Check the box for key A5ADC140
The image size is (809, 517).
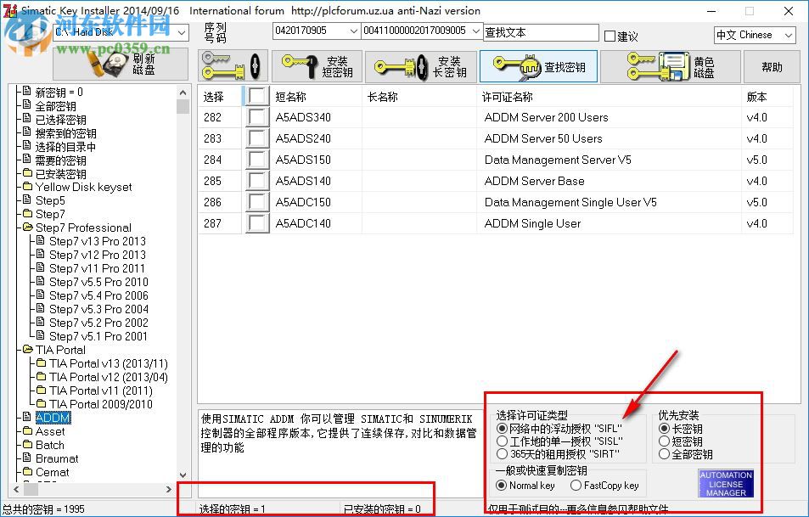pos(257,223)
